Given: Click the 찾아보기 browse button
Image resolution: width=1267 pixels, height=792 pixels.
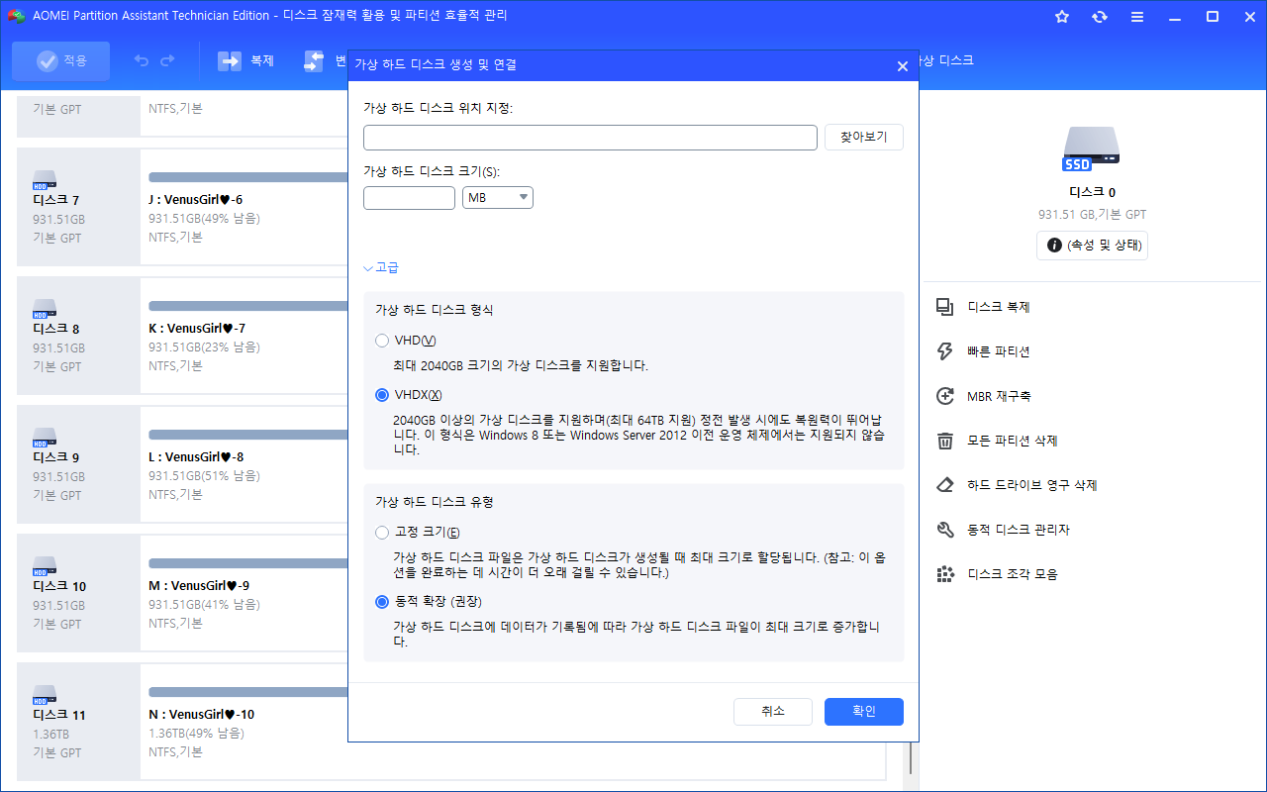Looking at the screenshot, I should pos(864,138).
